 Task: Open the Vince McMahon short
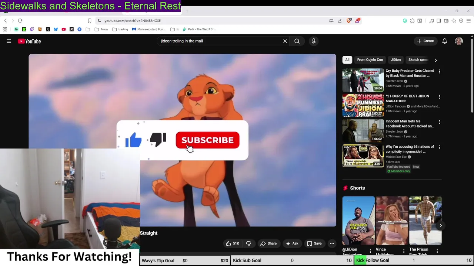(392, 221)
